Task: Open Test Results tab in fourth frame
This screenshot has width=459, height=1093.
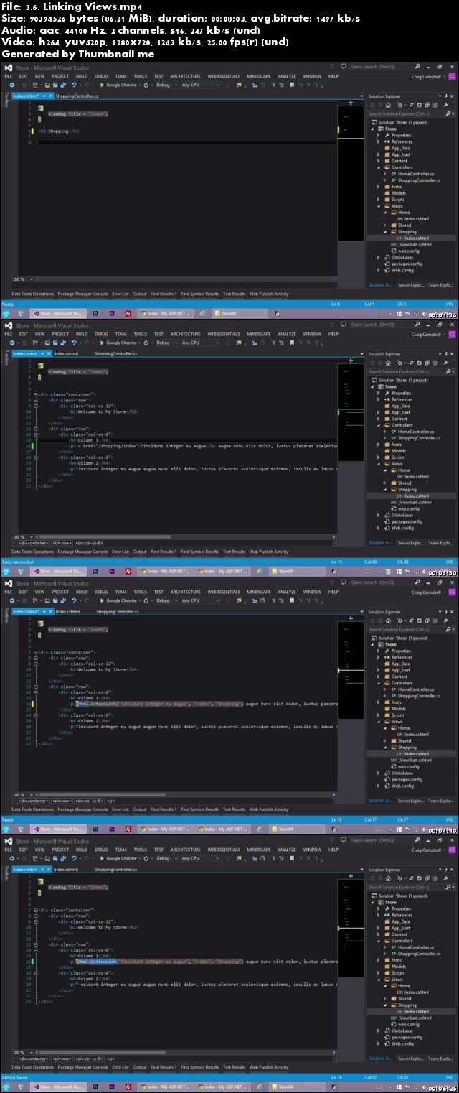Action: [234, 1067]
